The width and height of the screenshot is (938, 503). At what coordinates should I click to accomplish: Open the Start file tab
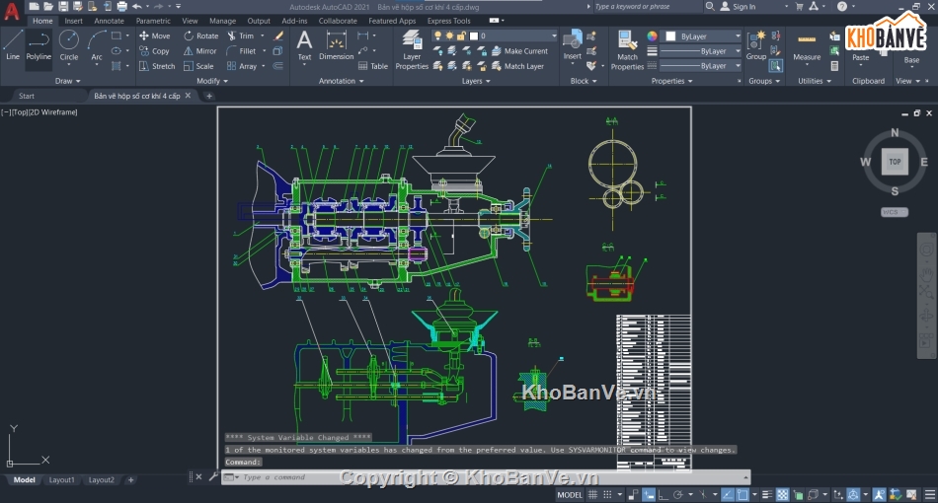[27, 96]
